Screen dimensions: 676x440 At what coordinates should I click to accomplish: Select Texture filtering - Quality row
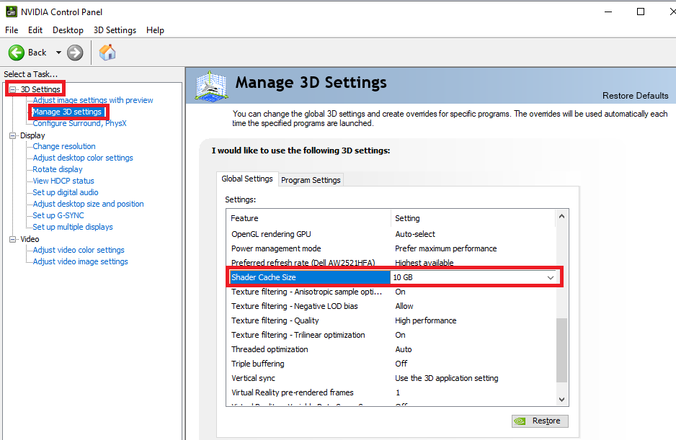(391, 320)
